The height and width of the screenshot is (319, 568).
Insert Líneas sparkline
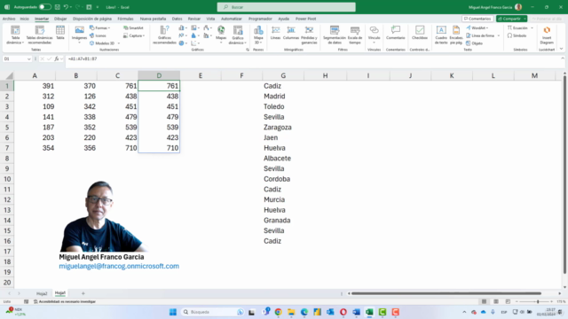(x=276, y=33)
